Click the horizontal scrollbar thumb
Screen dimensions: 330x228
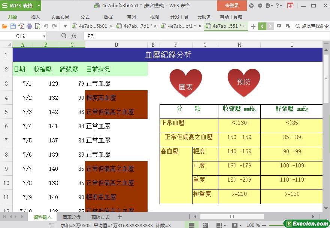(232, 216)
